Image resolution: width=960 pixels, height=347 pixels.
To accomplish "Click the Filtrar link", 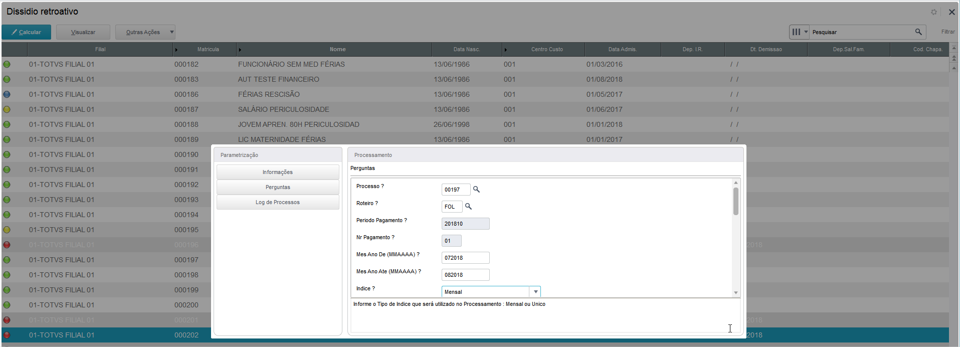I will [x=948, y=32].
